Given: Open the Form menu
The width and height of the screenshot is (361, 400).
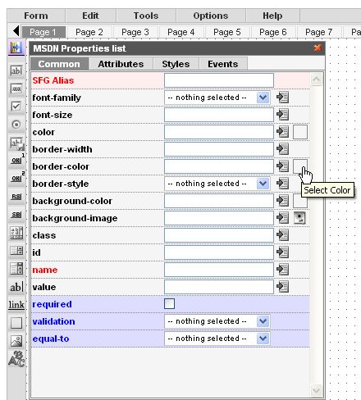Looking at the screenshot, I should point(36,16).
